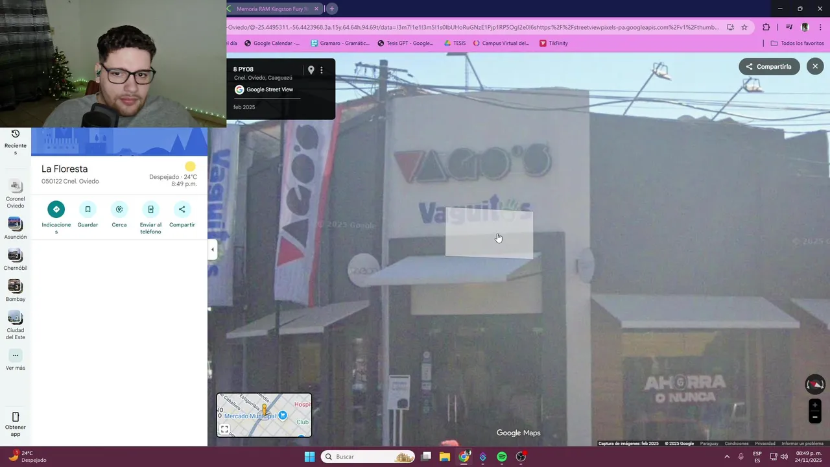Viewport: 830px width, 467px height.
Task: Open Todos los favoritos folder
Action: (797, 43)
